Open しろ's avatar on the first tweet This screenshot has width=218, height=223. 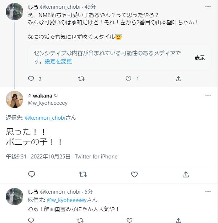coord(15,12)
